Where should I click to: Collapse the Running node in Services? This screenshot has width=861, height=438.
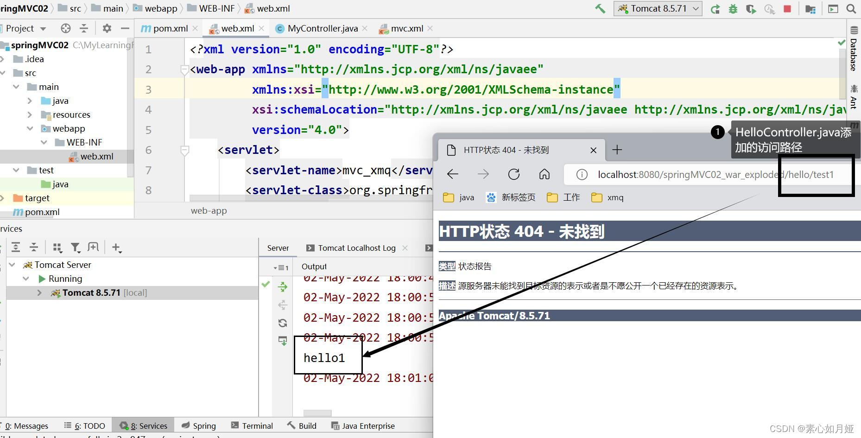click(x=26, y=279)
